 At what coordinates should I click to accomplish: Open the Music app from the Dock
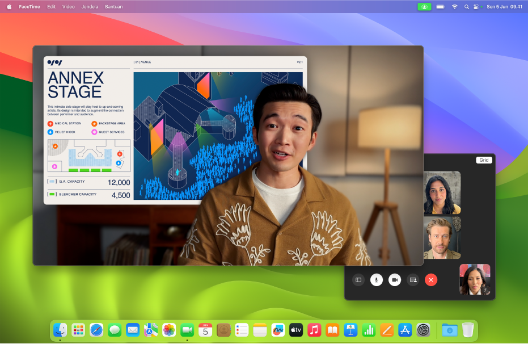(x=314, y=329)
